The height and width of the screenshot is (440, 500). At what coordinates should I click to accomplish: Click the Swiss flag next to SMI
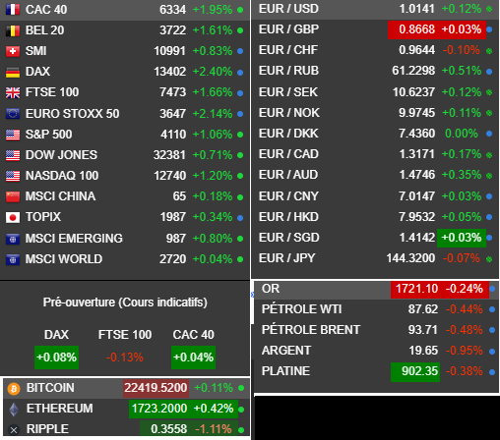click(13, 51)
